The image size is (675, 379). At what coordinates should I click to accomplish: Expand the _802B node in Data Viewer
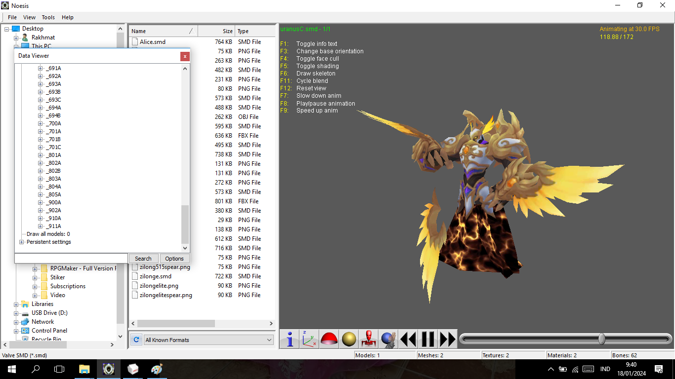(41, 171)
